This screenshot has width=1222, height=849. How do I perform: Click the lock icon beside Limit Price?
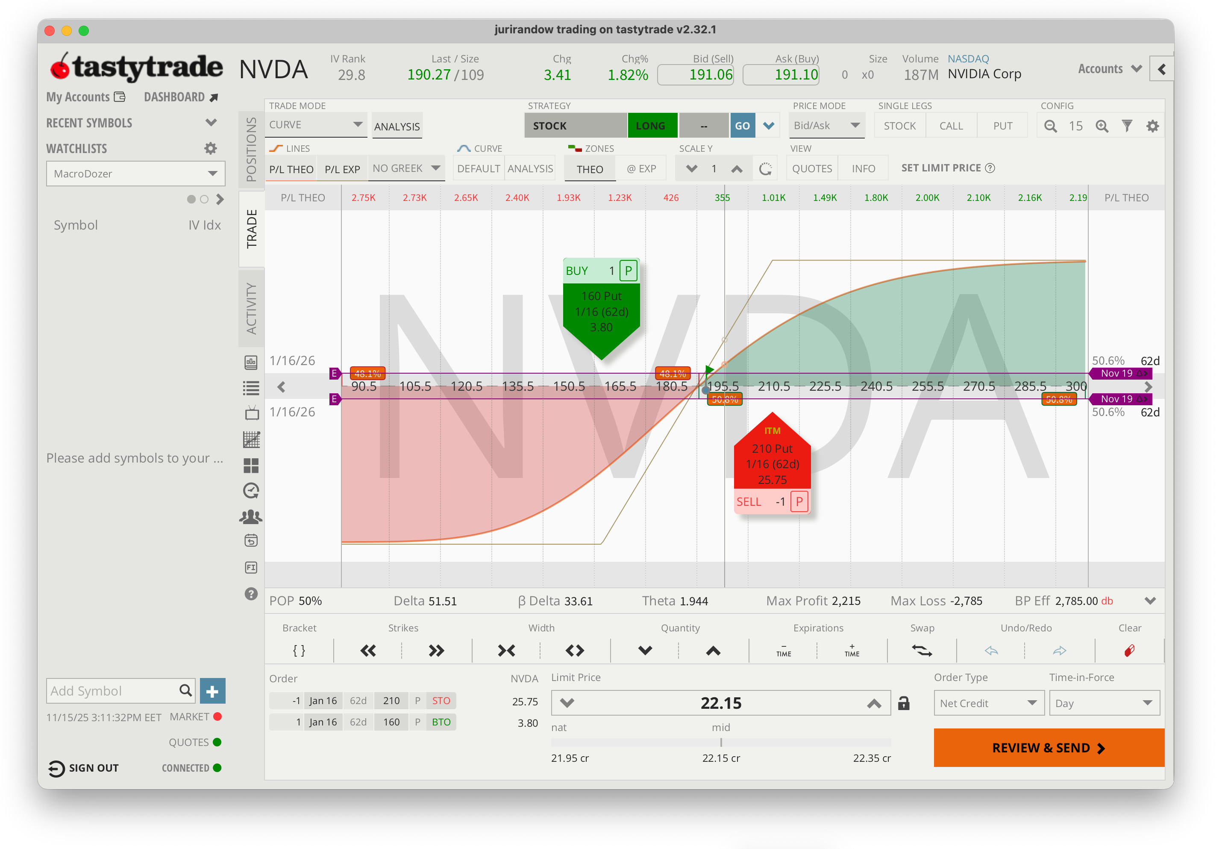click(x=903, y=703)
